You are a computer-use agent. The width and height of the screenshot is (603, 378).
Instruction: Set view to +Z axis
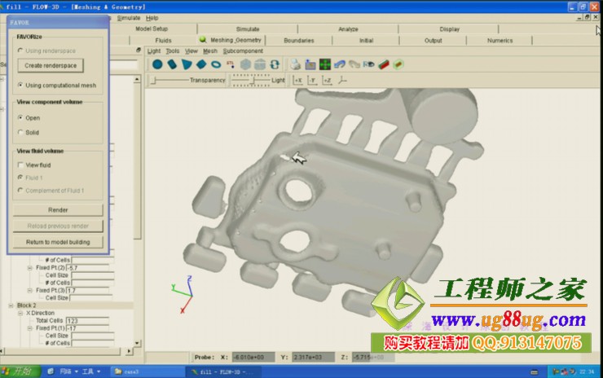pos(327,81)
